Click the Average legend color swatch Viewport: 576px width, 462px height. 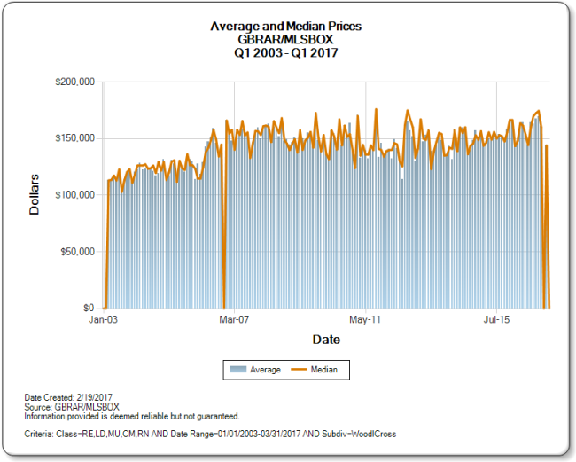[x=238, y=370]
